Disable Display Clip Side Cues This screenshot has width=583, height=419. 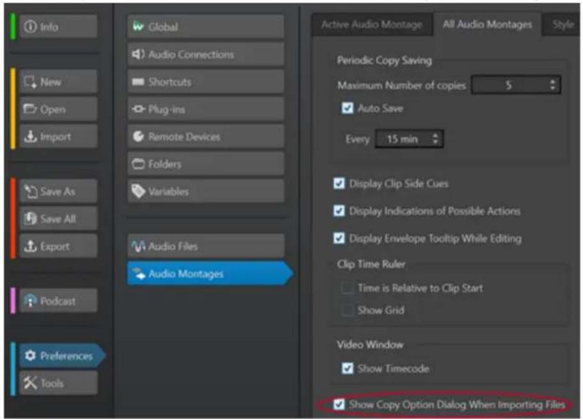tap(339, 183)
